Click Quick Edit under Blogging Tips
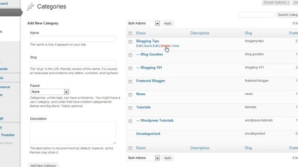The height and width of the screenshot is (167, 298). click(x=151, y=46)
